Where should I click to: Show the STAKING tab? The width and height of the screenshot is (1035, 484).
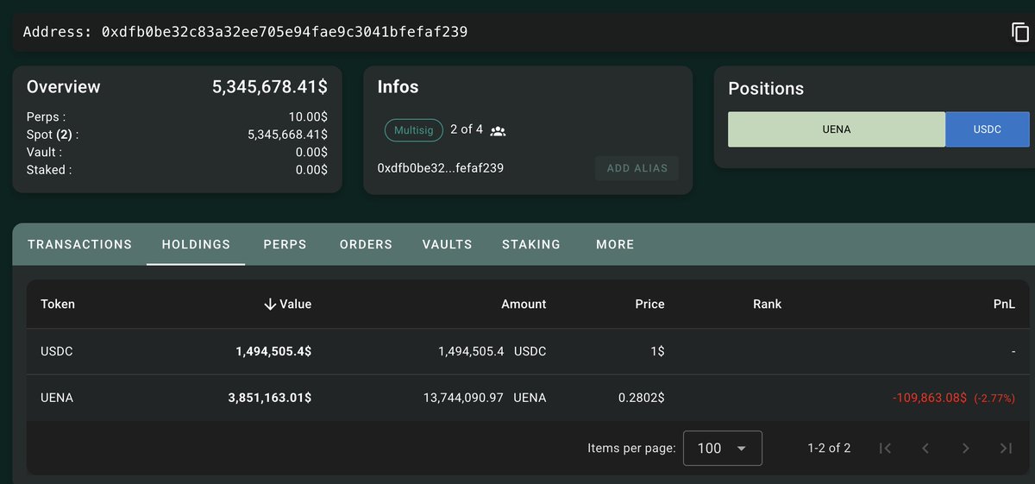coord(530,244)
